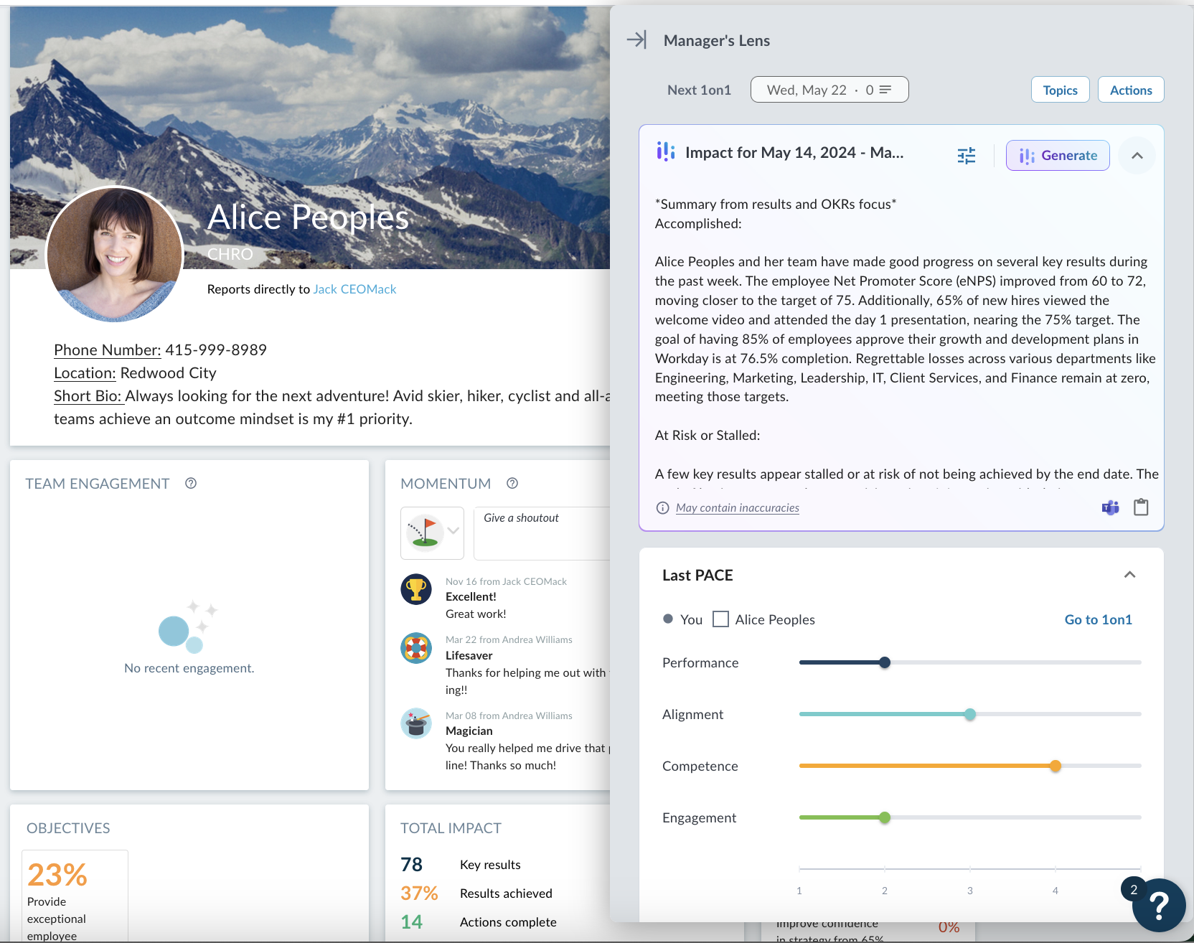Collapse the Impact summary card
Image resolution: width=1194 pixels, height=943 pixels.
1137,156
